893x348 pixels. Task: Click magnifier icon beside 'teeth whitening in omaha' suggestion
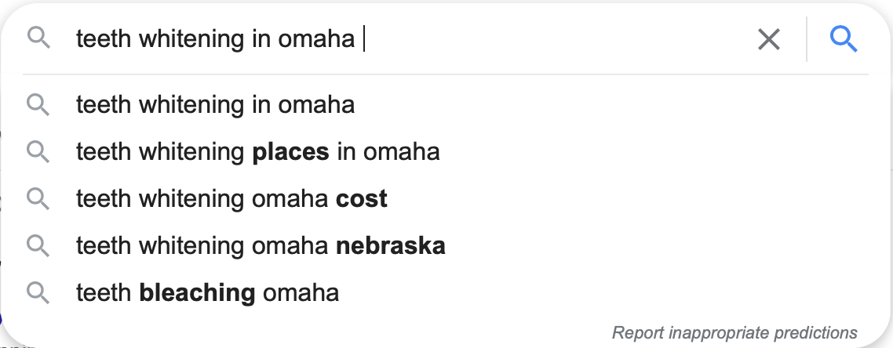(x=38, y=104)
